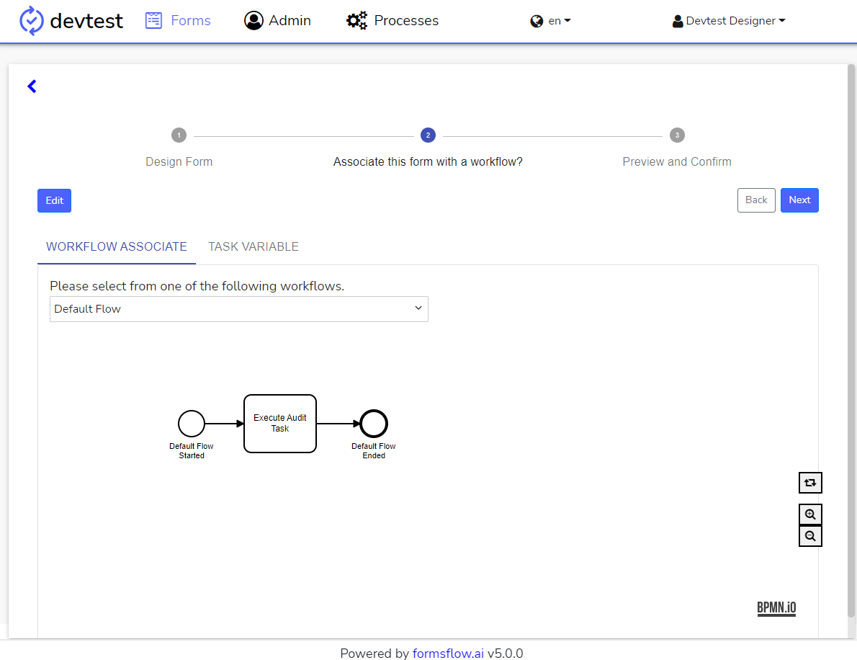Open the Forms menu
This screenshot has height=660, width=857.
178,21
